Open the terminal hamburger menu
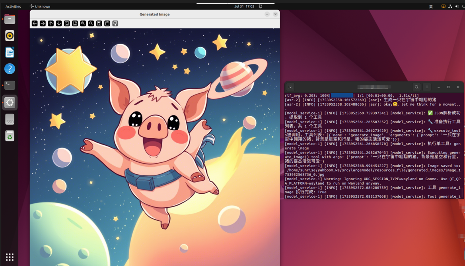This screenshot has height=266, width=465. (427, 87)
